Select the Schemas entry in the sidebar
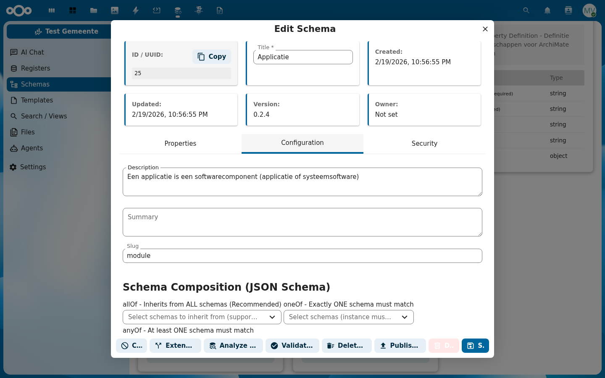 click(x=35, y=84)
